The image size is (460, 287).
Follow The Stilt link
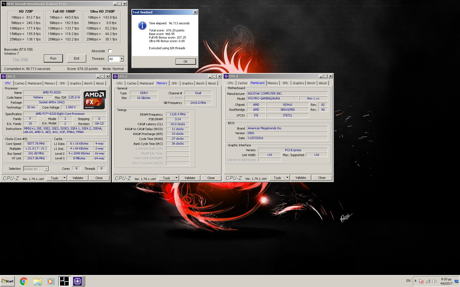(20, 59)
